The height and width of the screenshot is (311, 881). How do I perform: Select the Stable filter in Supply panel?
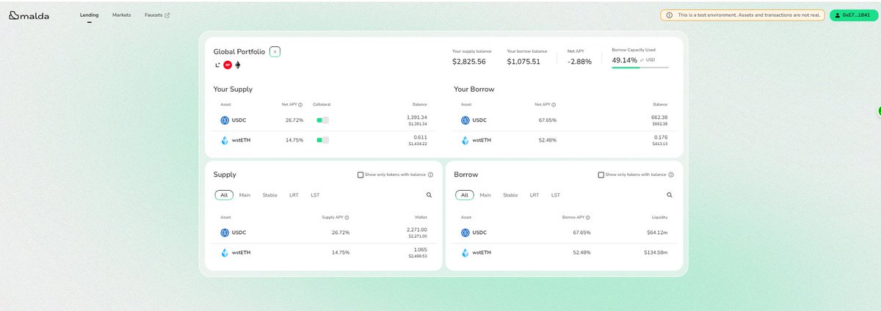(x=269, y=195)
